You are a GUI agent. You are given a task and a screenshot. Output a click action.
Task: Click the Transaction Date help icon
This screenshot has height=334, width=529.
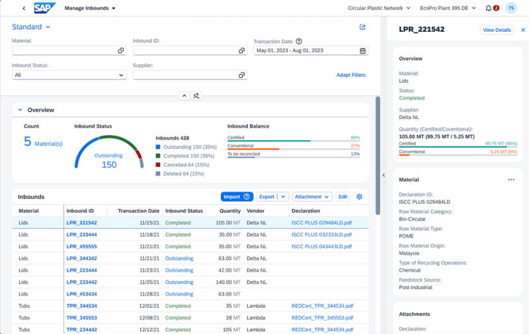[299, 41]
